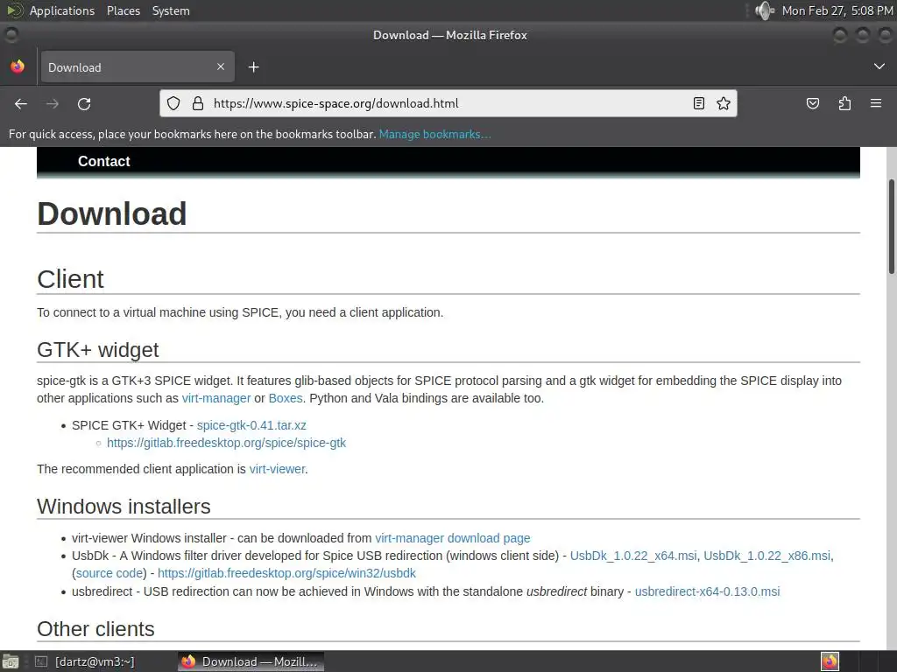Download spice-gtk-0.41.tar.xz

pyautogui.click(x=251, y=426)
